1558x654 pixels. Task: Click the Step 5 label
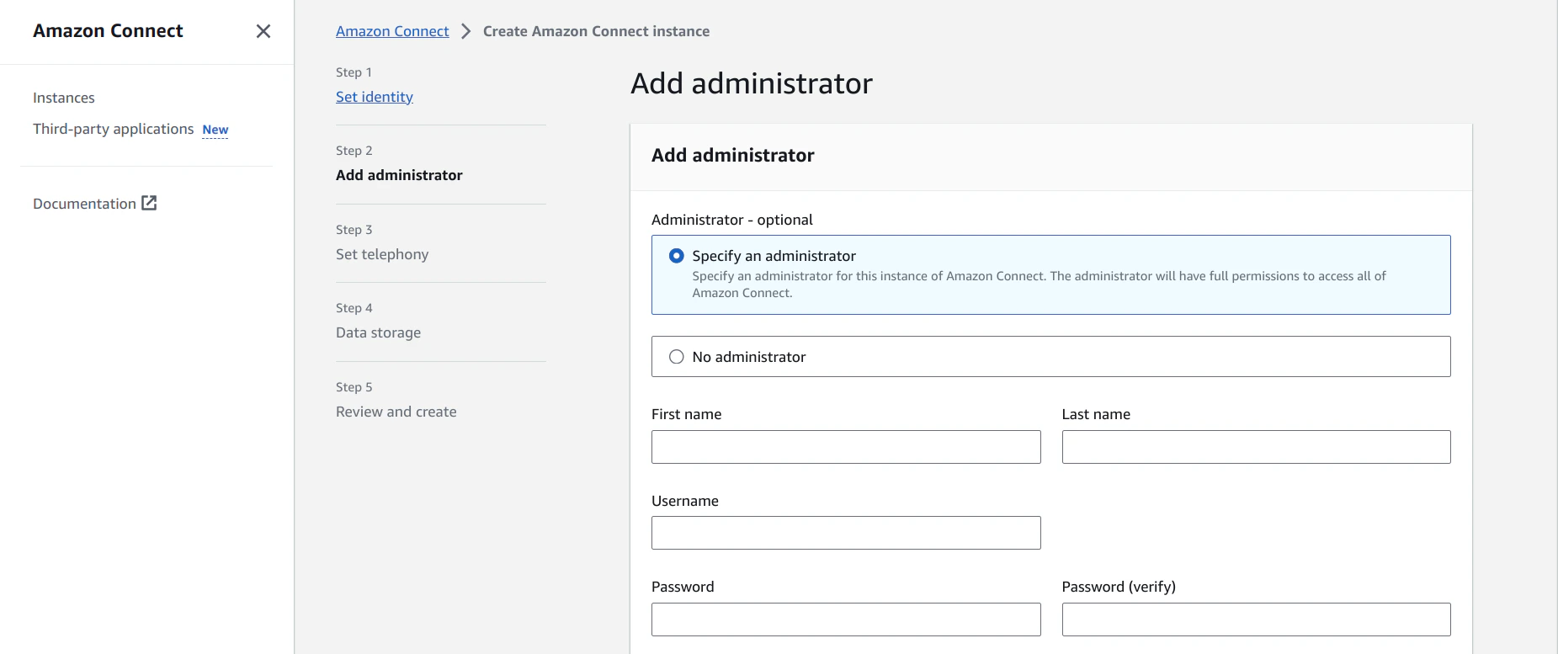tap(354, 387)
